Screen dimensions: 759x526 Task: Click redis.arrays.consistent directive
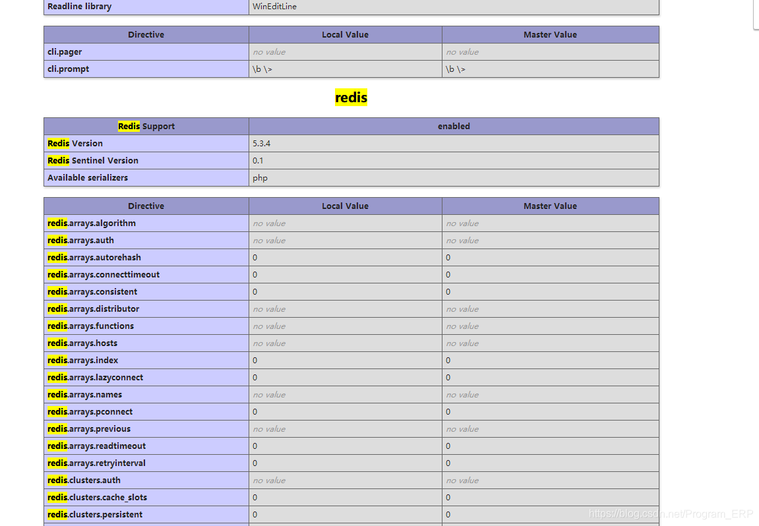pyautogui.click(x=92, y=292)
